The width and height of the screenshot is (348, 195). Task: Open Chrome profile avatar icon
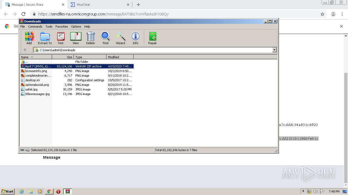333,14
